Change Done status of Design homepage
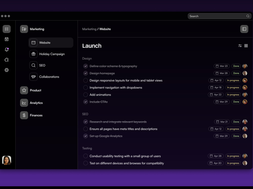Image resolution: width=253 pixels, height=189 pixels. point(236,73)
